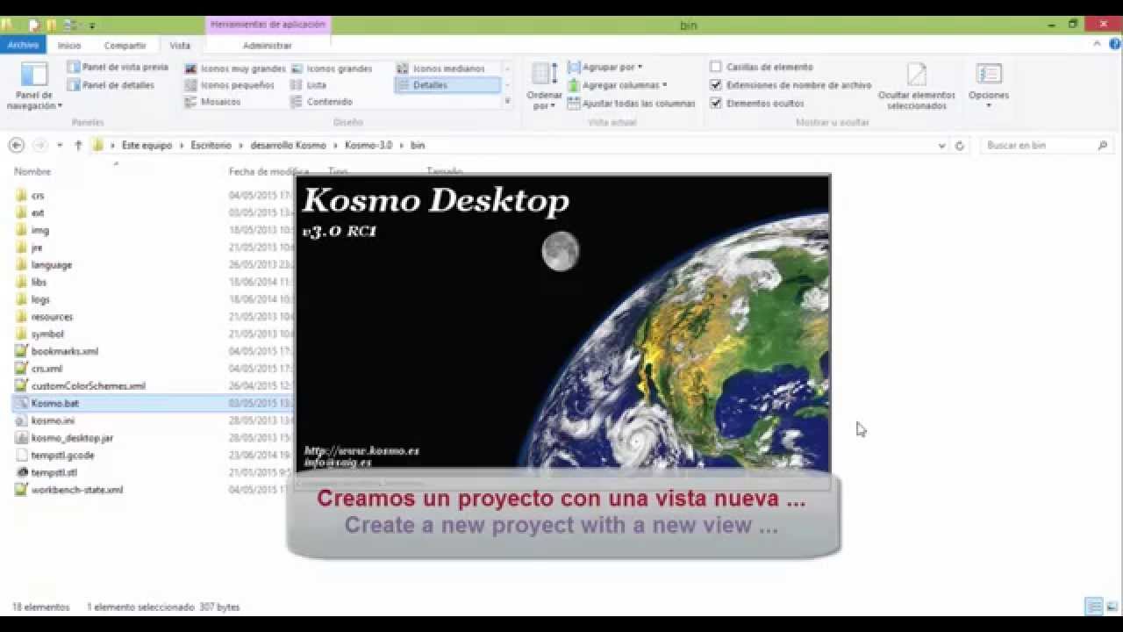
Task: Select the resources folder
Action: [x=52, y=317]
